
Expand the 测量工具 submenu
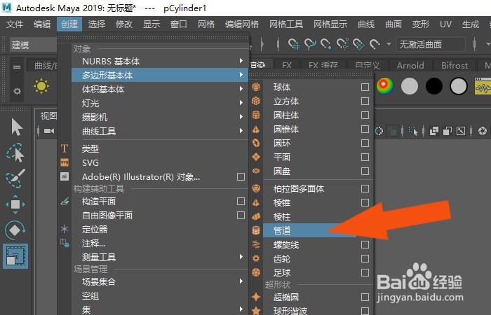click(x=241, y=257)
